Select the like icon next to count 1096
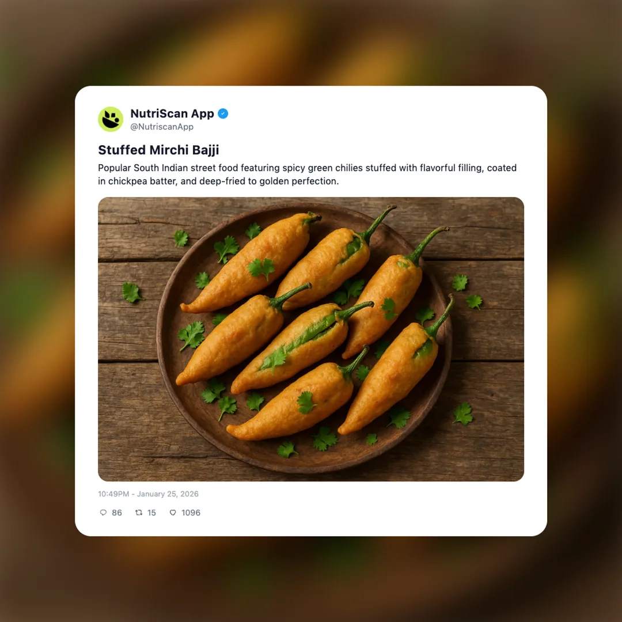 (x=173, y=513)
